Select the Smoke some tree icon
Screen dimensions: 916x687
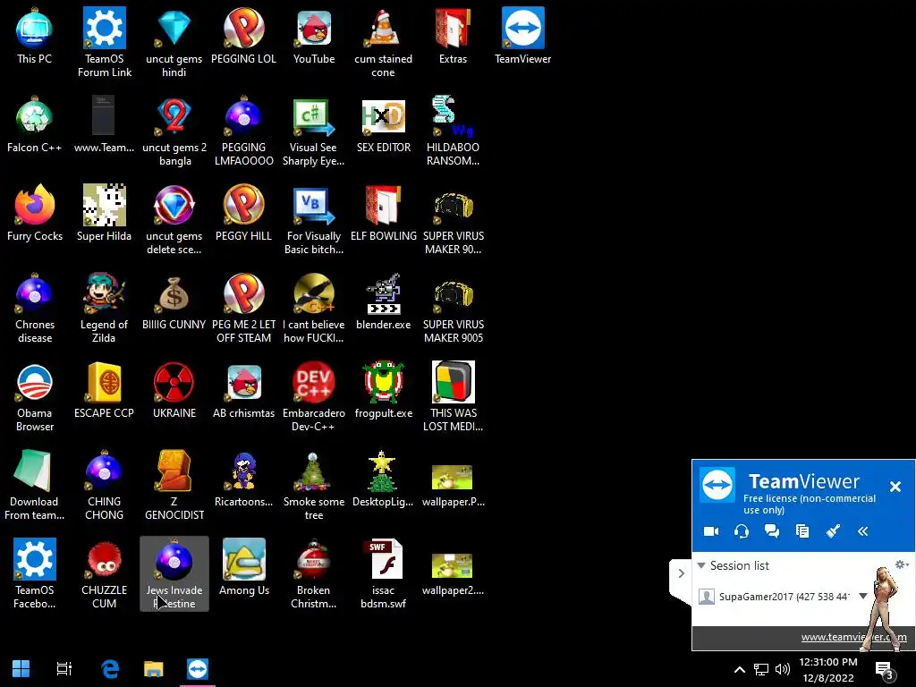pos(314,485)
